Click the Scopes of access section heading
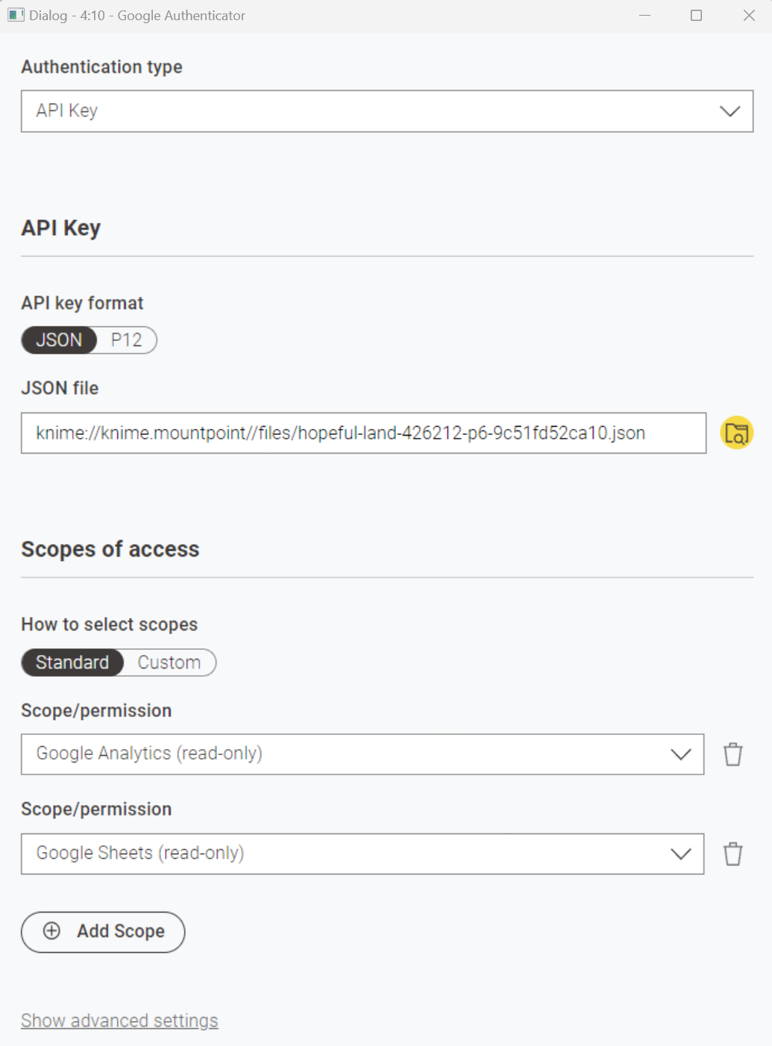 (x=110, y=550)
